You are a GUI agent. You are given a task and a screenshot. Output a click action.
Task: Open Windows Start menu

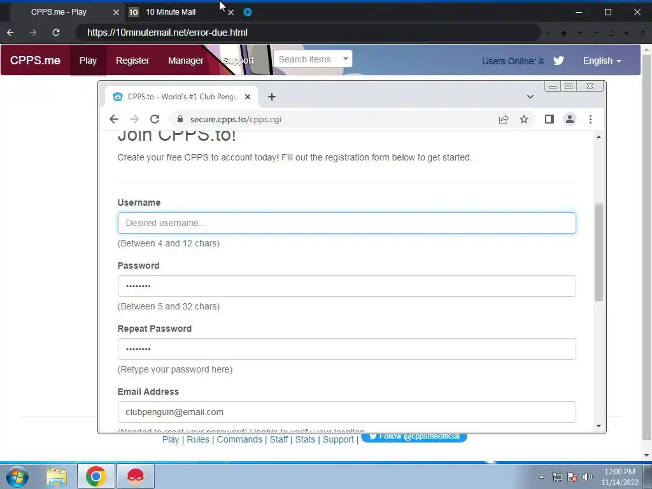[x=17, y=476]
